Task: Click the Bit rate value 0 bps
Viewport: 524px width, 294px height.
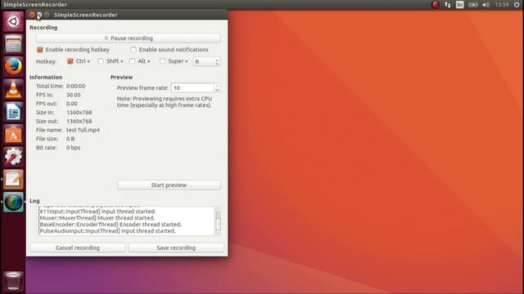Action: point(73,147)
